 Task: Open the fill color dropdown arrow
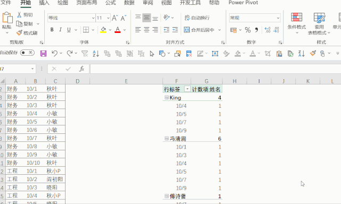[x=110, y=30]
